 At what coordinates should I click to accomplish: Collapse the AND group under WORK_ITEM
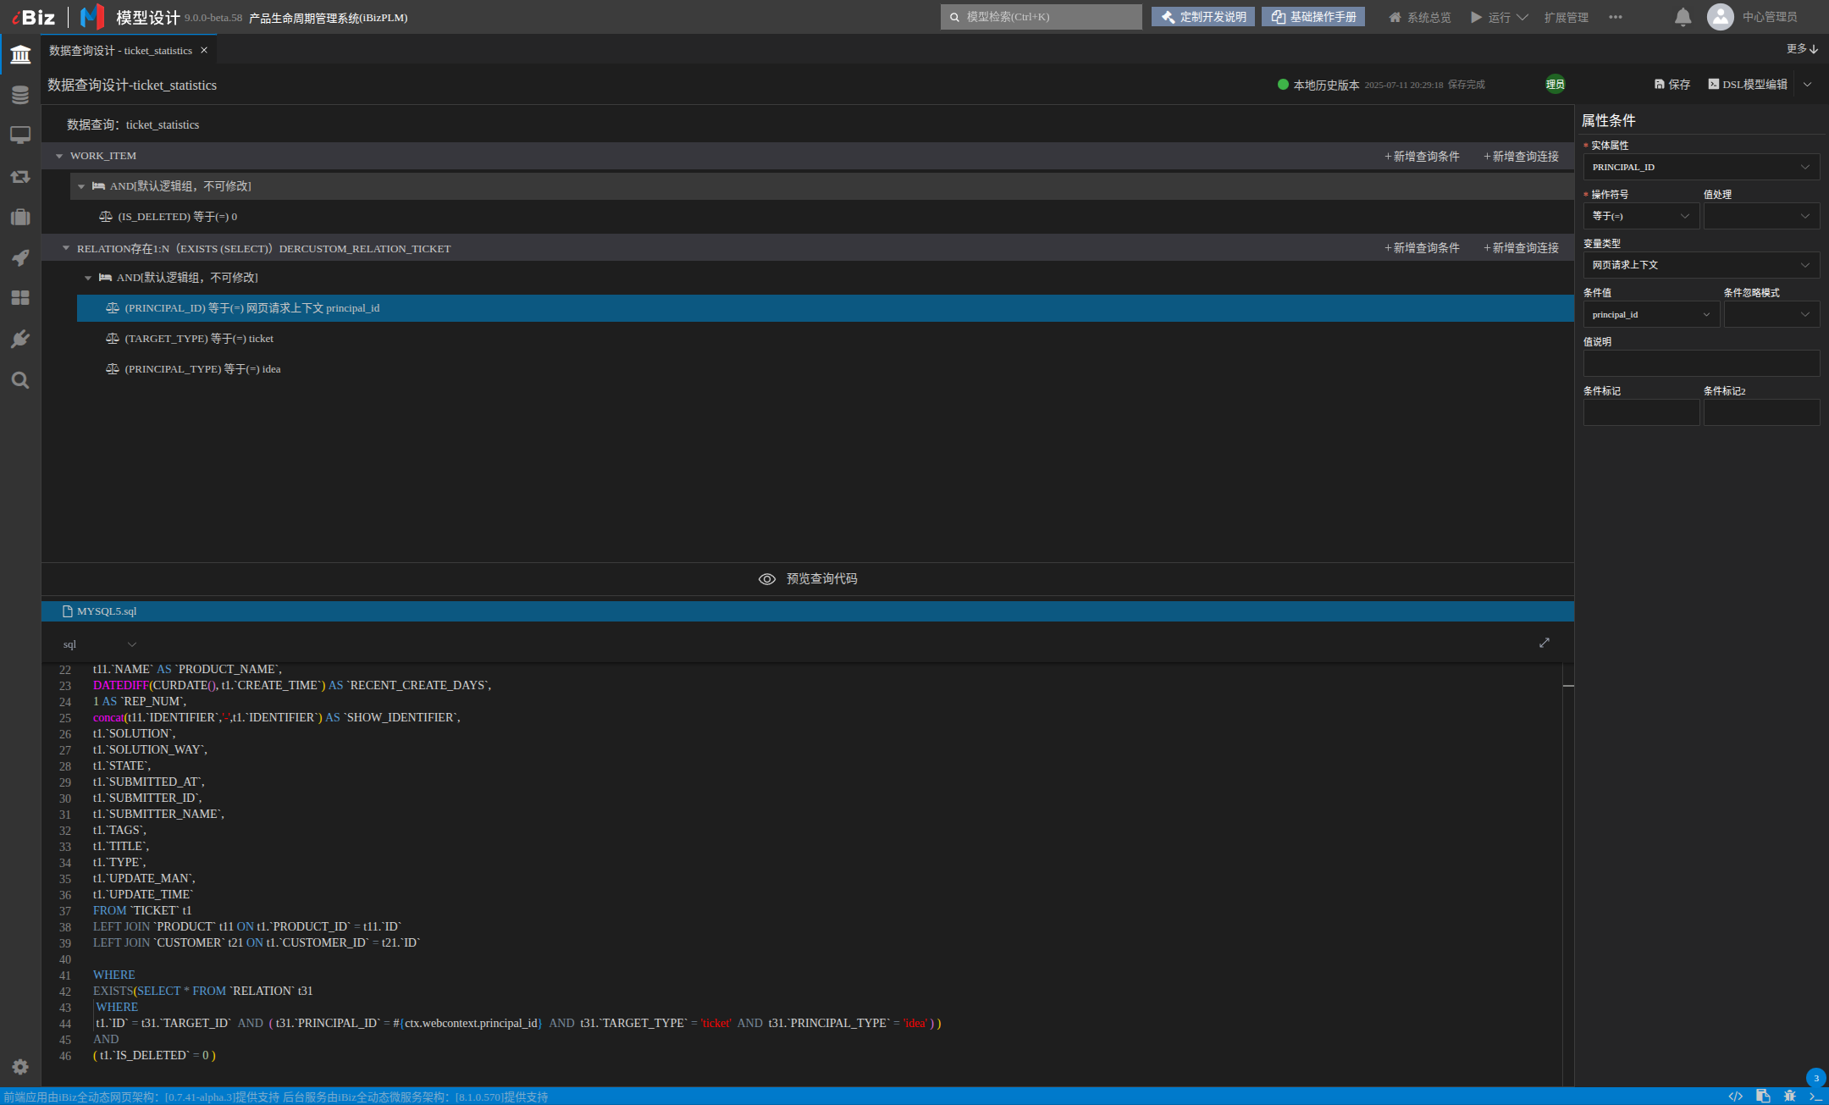(81, 186)
